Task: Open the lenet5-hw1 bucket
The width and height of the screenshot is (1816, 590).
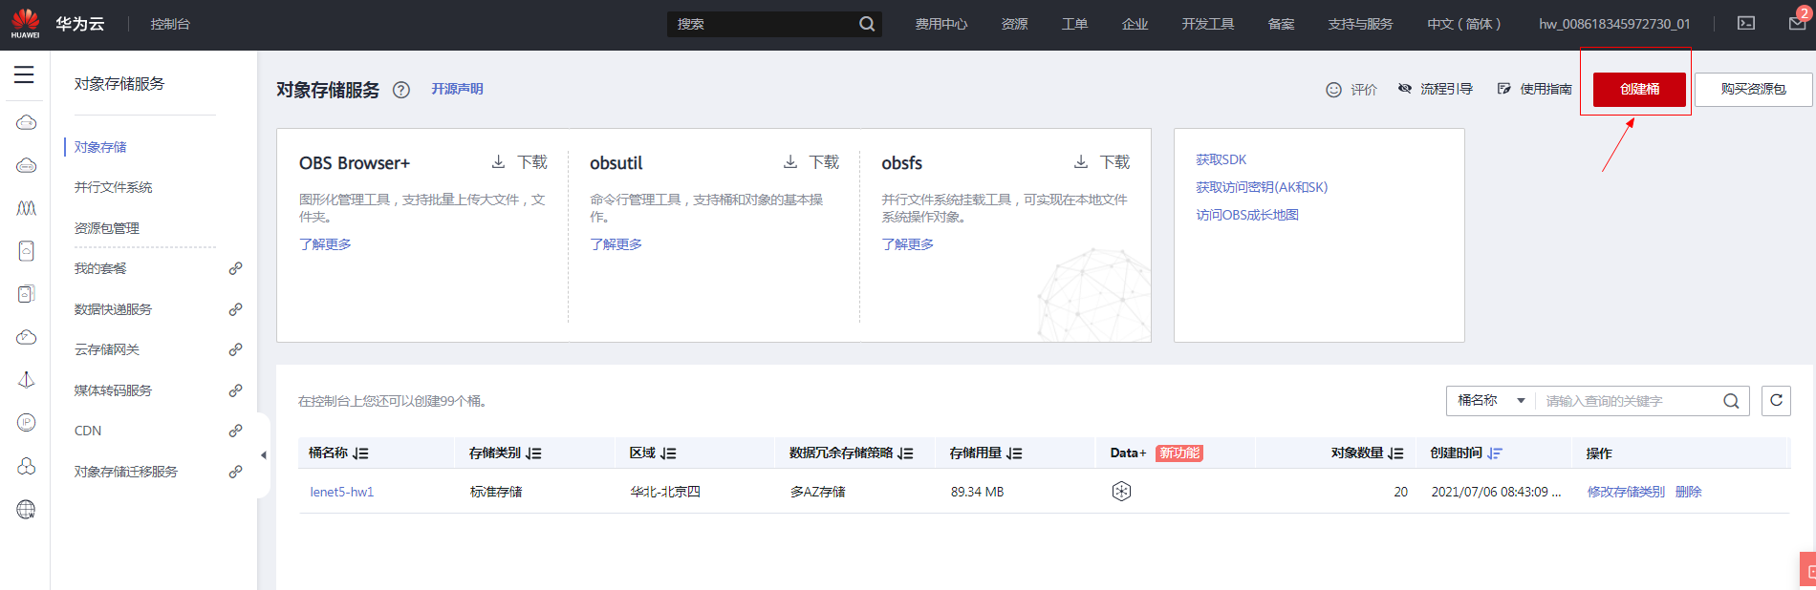Action: (341, 492)
